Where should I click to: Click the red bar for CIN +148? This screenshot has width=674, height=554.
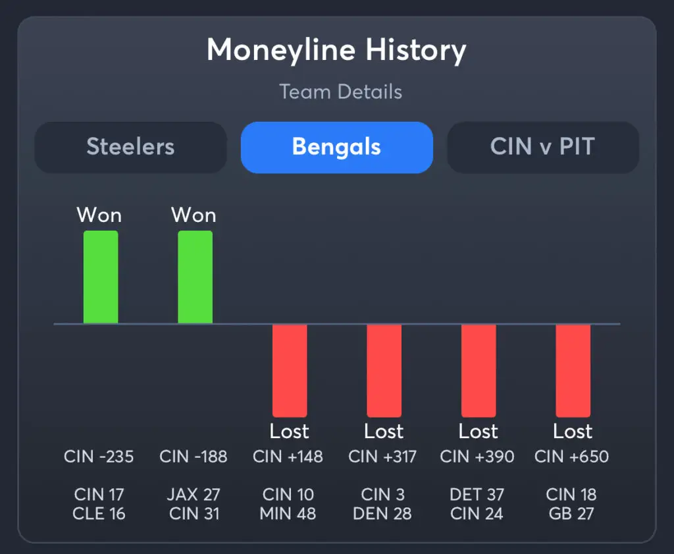290,370
